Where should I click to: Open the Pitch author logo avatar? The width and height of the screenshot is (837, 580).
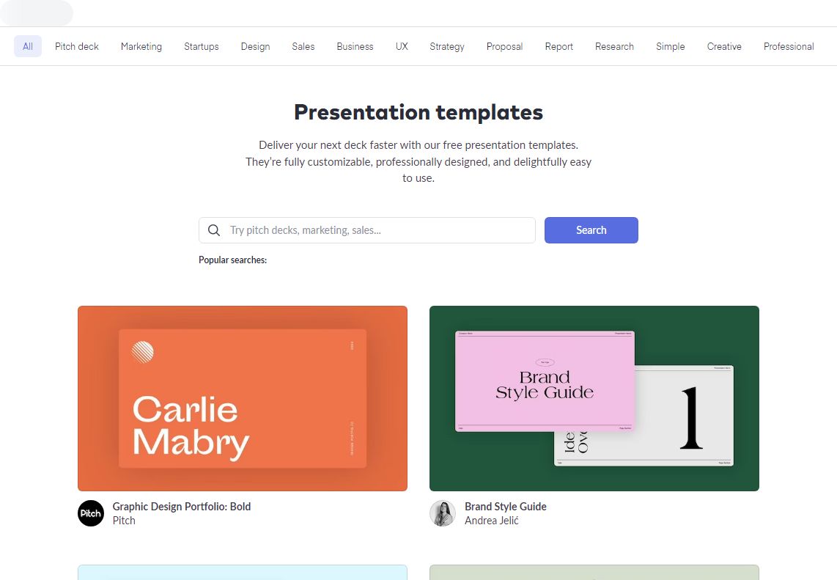click(x=91, y=513)
